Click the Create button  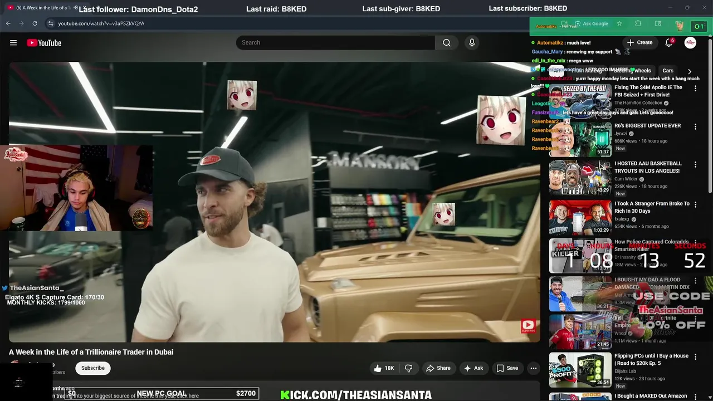pos(639,43)
